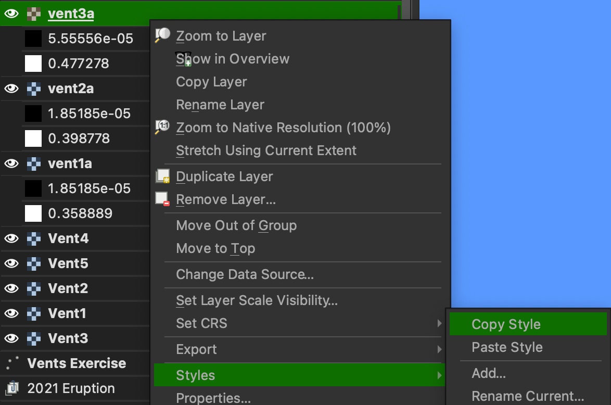611x405 pixels.
Task: Click the Zoom to Native Resolution 1:1 icon
Action: (162, 126)
